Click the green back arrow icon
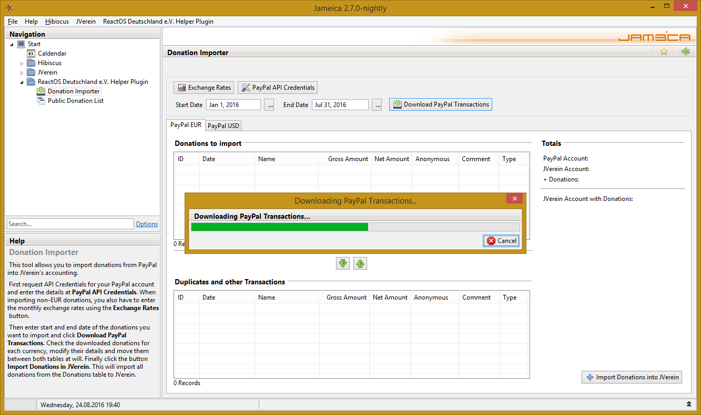The height and width of the screenshot is (415, 701). click(685, 51)
